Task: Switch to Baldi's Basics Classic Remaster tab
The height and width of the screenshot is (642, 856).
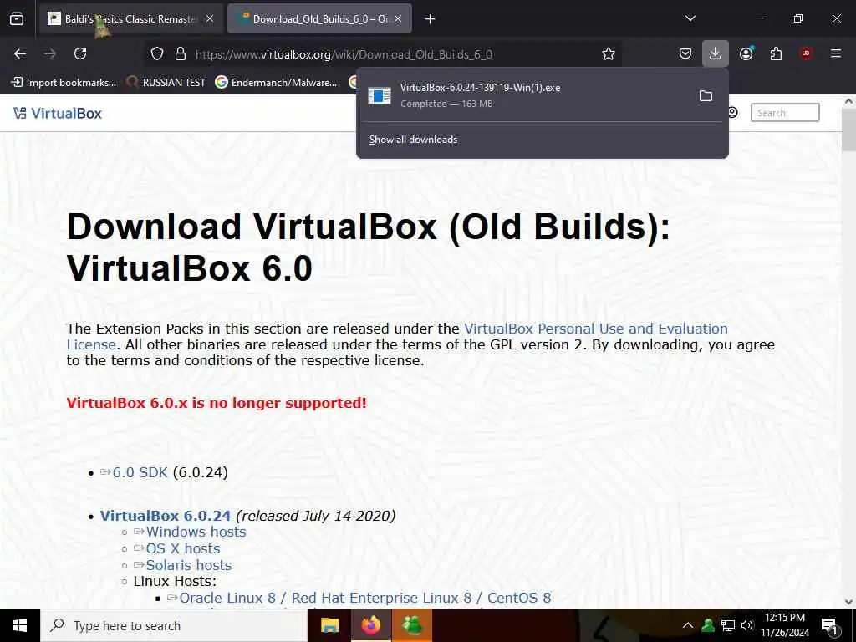Action: click(x=131, y=19)
